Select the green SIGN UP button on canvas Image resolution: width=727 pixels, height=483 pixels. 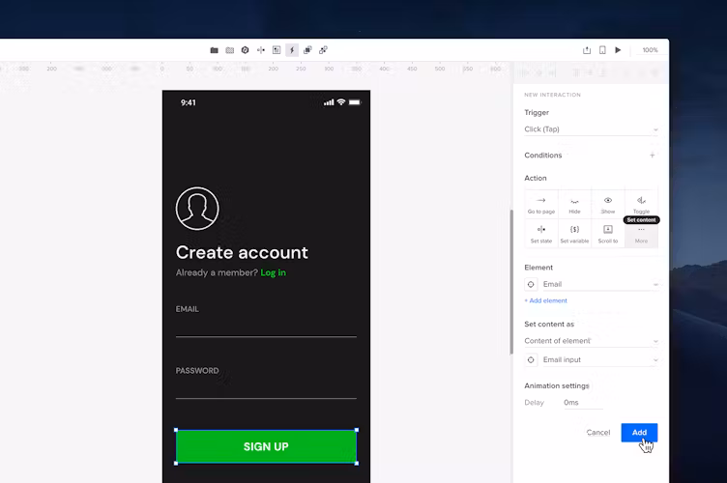pyautogui.click(x=266, y=446)
